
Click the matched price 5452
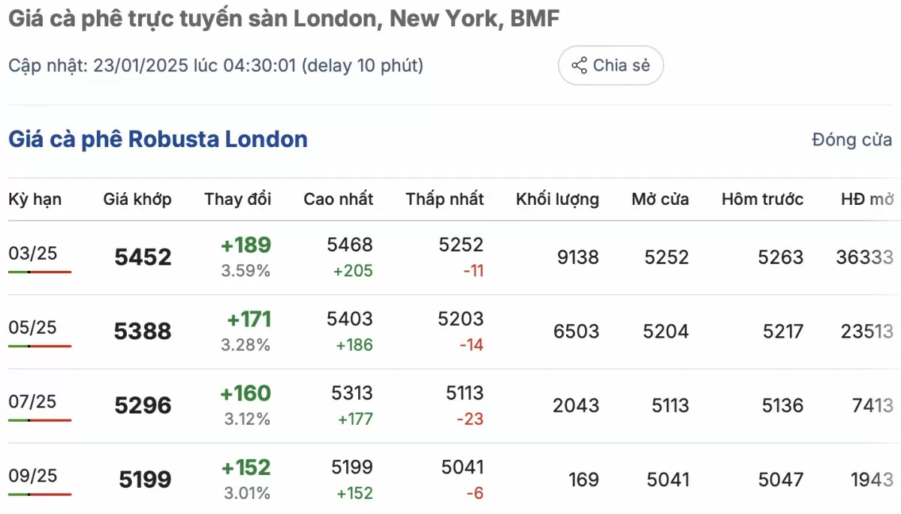pyautogui.click(x=143, y=257)
